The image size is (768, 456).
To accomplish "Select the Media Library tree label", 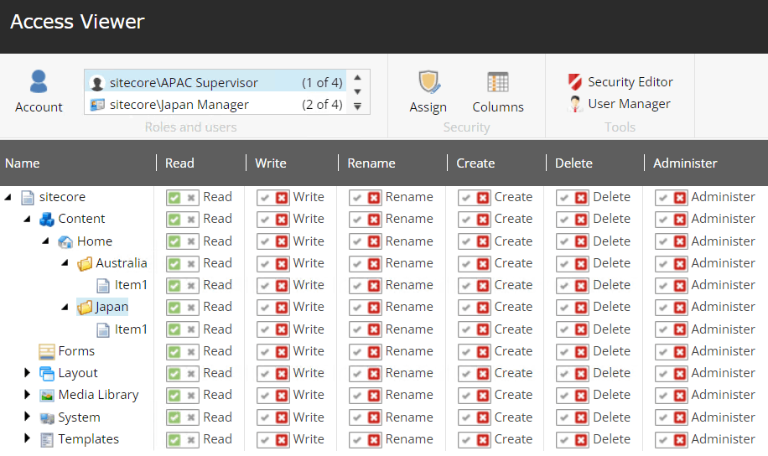I will click(98, 395).
